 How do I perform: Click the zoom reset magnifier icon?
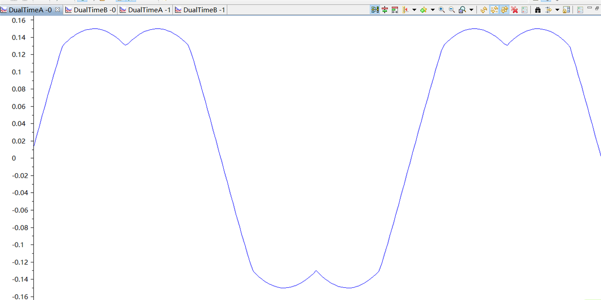[x=462, y=10]
